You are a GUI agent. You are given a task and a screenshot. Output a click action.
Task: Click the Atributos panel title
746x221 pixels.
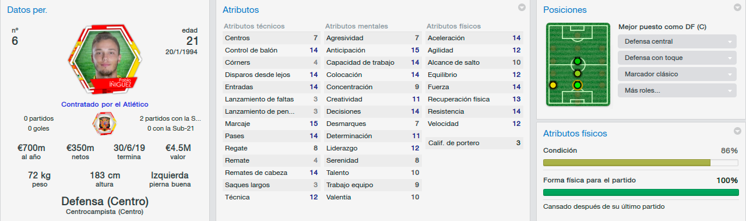(x=241, y=10)
